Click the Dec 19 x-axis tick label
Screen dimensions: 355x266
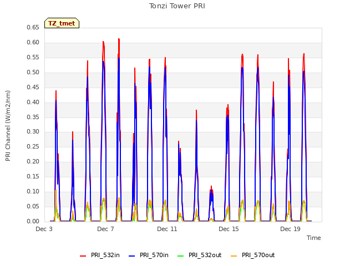tap(290, 229)
